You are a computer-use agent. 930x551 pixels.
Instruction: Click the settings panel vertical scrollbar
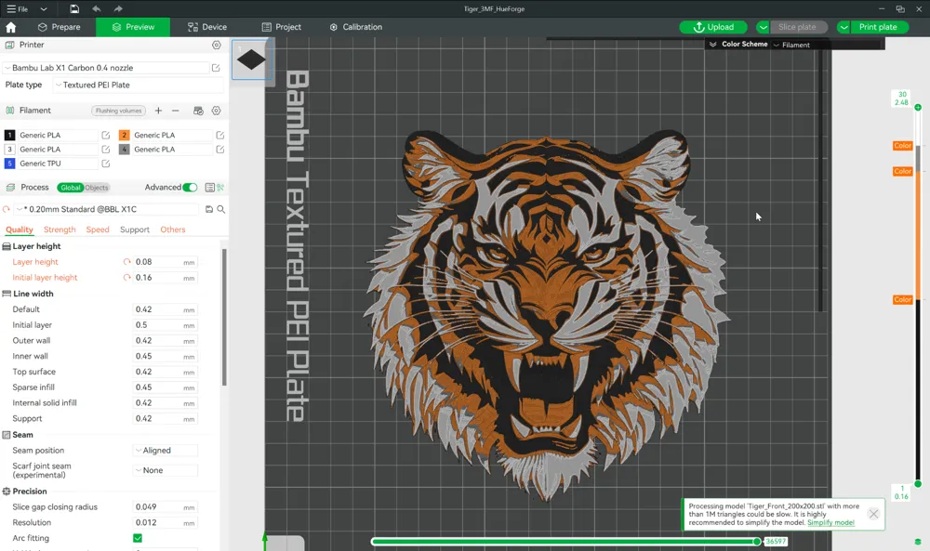tap(224, 318)
